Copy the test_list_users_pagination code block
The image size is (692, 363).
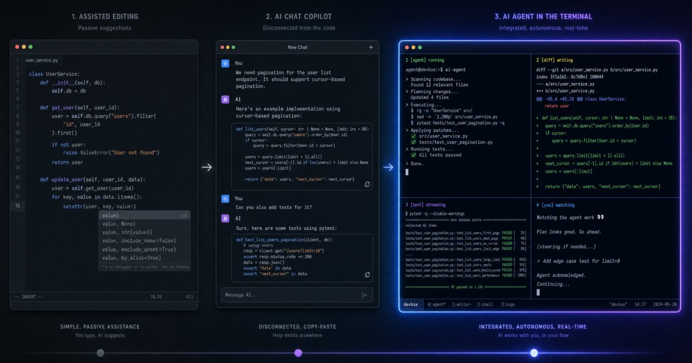(x=367, y=275)
